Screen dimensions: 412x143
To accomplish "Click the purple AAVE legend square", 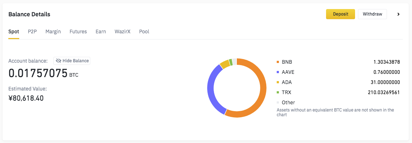I will coord(278,72).
